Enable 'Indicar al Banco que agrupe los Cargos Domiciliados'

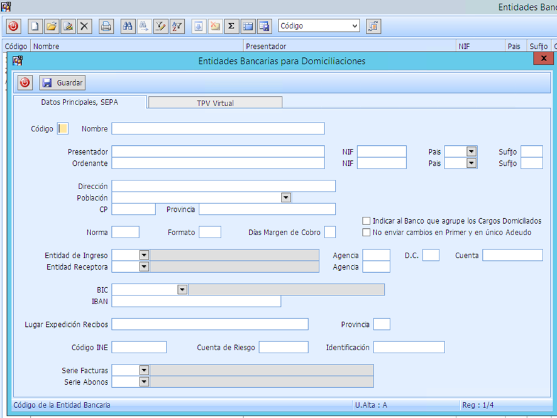[x=367, y=221]
